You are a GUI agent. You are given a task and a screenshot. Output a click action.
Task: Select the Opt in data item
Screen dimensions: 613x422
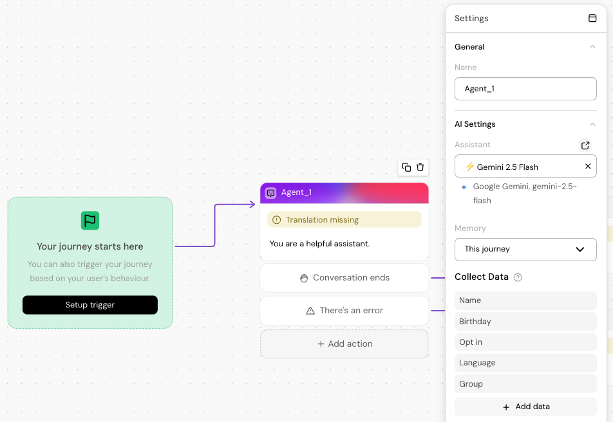[525, 342]
